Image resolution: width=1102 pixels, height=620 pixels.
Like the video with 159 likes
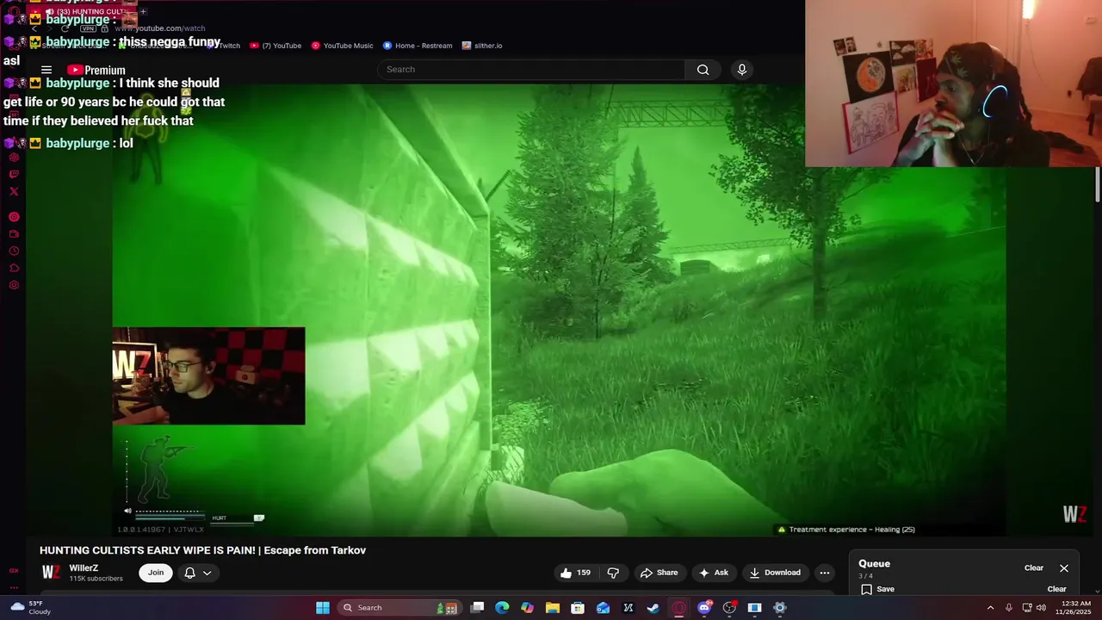(x=575, y=573)
